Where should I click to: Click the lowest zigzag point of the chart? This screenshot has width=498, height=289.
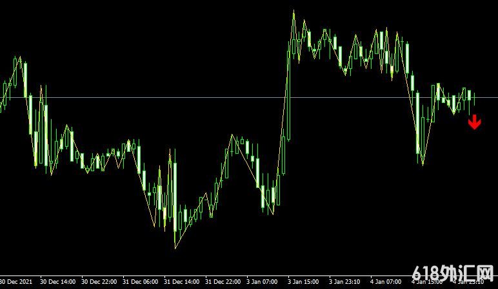pos(175,248)
